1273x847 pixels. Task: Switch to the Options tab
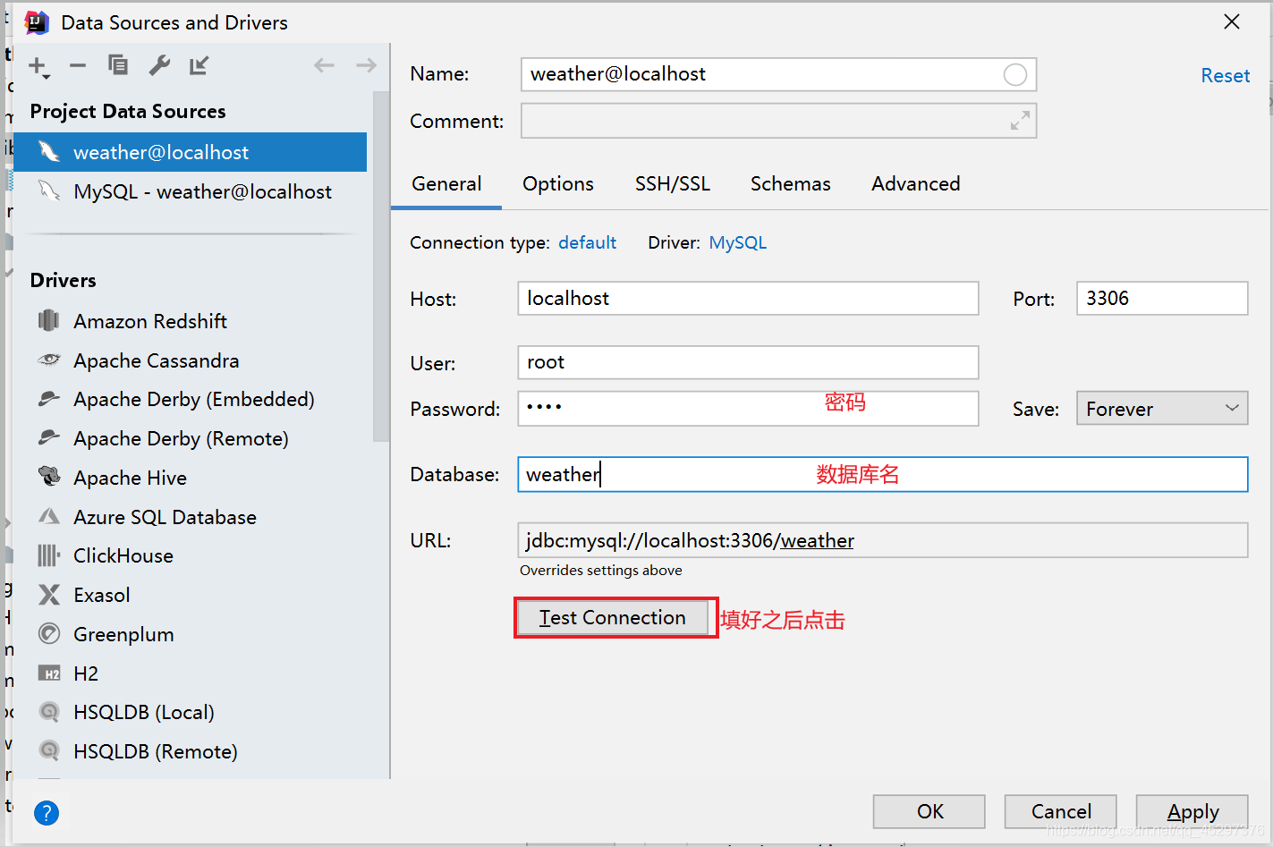pos(558,184)
